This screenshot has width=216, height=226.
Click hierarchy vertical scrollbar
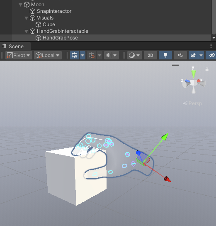pyautogui.click(x=214, y=17)
